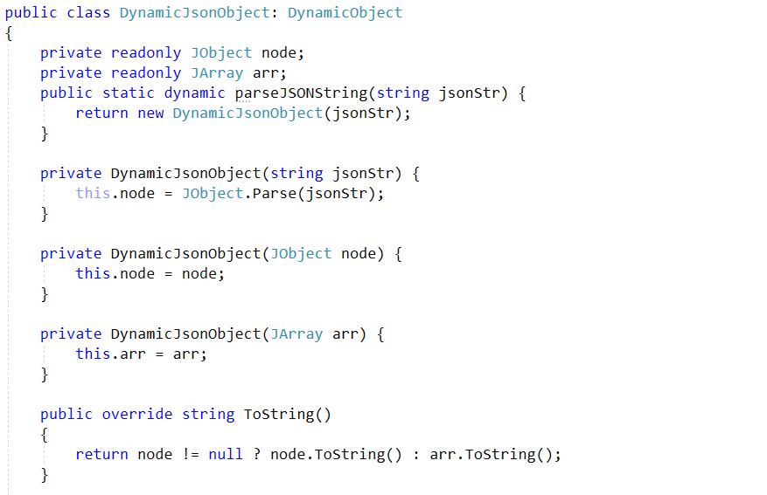Click 'this.node = node;' assignment line
The image size is (767, 495).
pos(150,273)
